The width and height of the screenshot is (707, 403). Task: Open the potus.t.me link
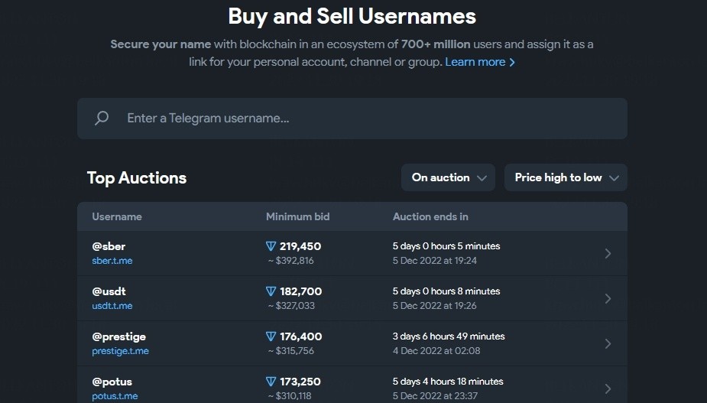click(x=115, y=396)
